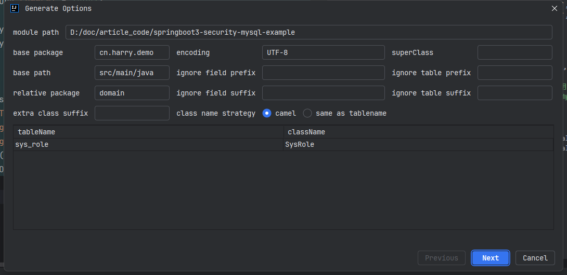Click the ignore field prefix input
The height and width of the screenshot is (275, 567).
coord(323,73)
